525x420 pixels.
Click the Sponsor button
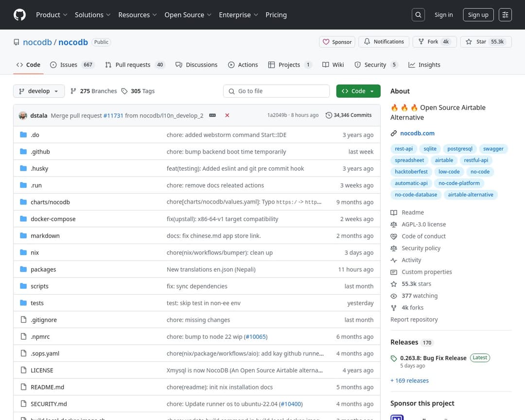337,42
